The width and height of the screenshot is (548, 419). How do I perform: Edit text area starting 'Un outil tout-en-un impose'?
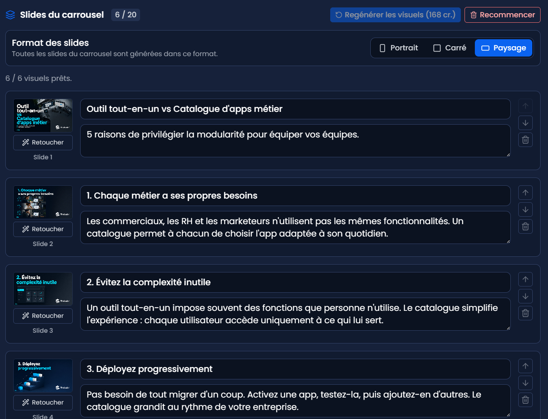(x=295, y=314)
